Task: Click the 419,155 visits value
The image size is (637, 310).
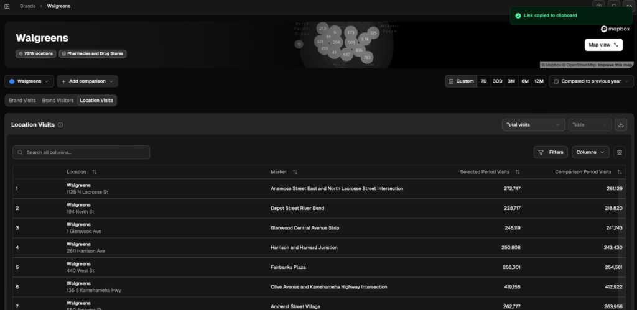Action: click(513, 287)
